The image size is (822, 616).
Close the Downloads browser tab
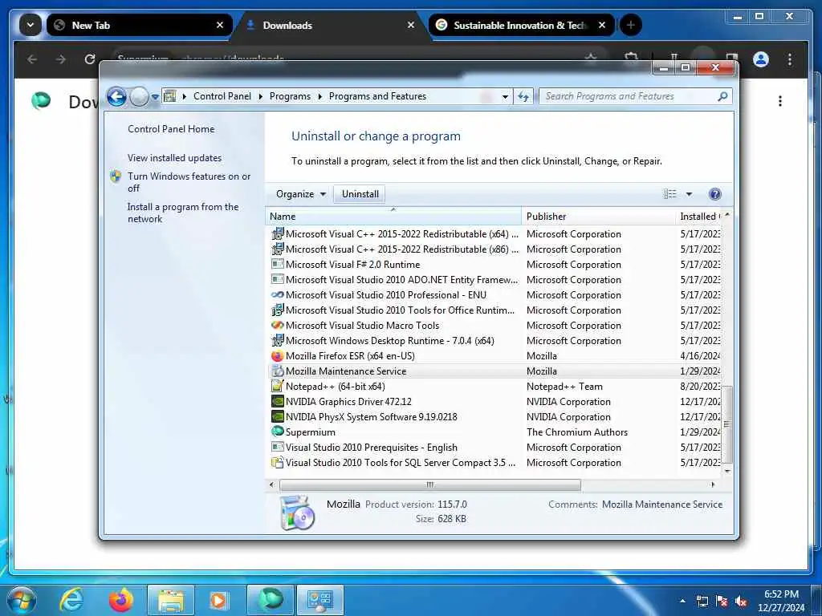[411, 25]
